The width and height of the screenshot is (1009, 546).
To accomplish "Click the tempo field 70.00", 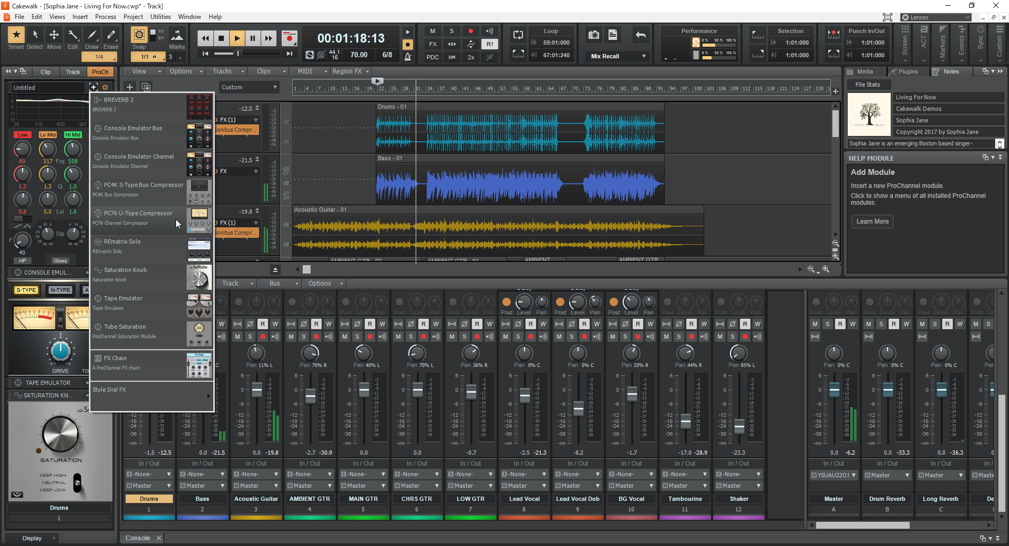I will (359, 55).
